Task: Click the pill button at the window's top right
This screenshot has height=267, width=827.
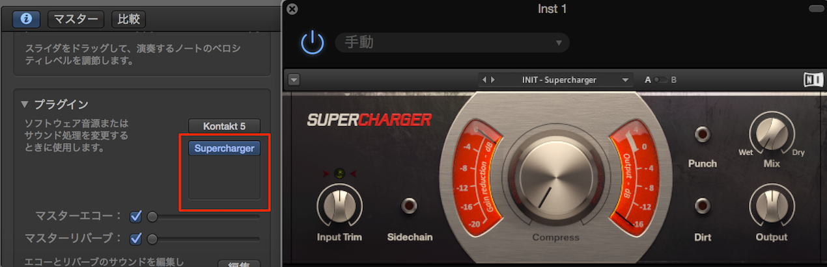Action: click(816, 8)
